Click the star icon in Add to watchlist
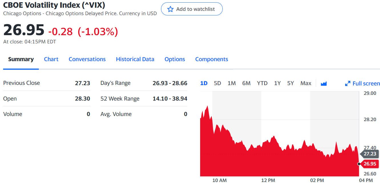Viewport: 380px width, 184px height. 170,9
